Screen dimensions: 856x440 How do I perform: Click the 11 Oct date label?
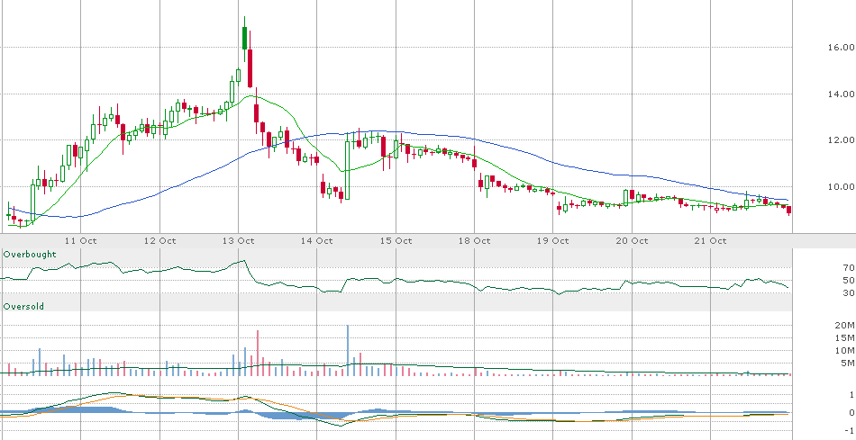[x=80, y=240]
